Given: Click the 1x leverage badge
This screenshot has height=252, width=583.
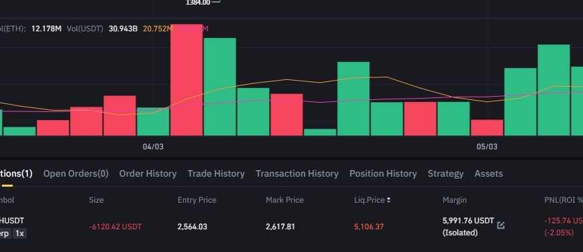Looking at the screenshot, I should coord(20,233).
